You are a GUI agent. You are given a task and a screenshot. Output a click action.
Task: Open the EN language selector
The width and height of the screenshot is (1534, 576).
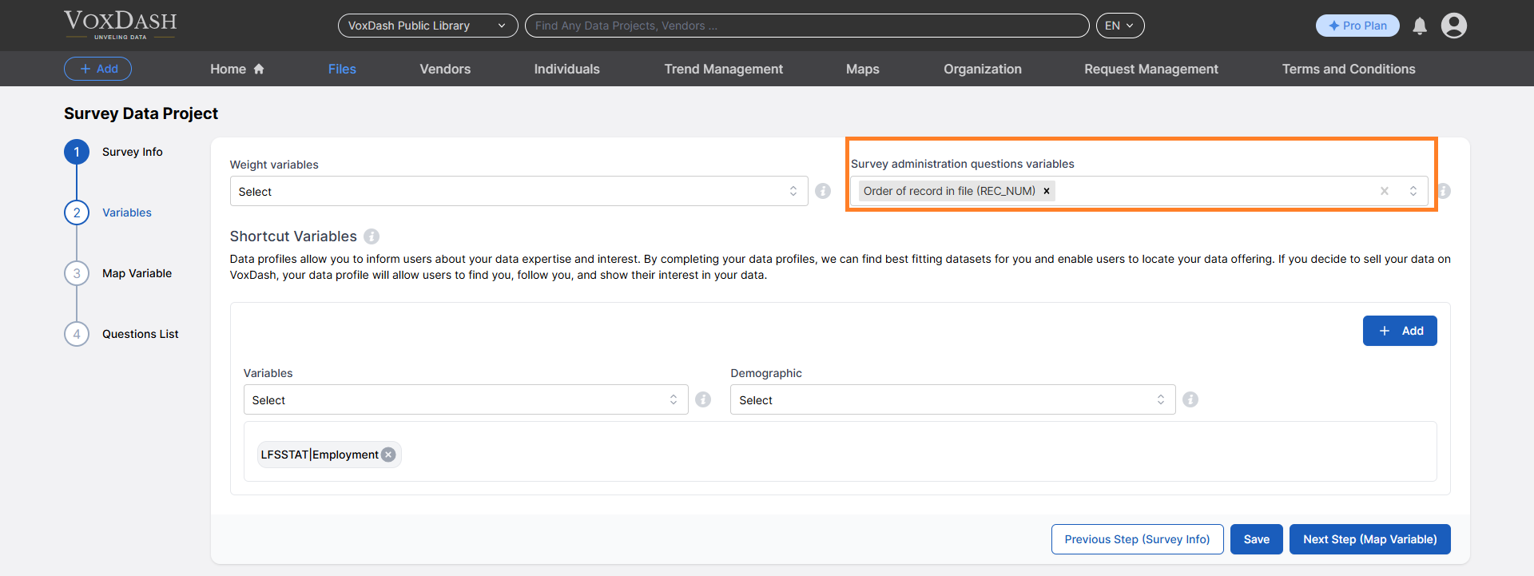[x=1120, y=26]
